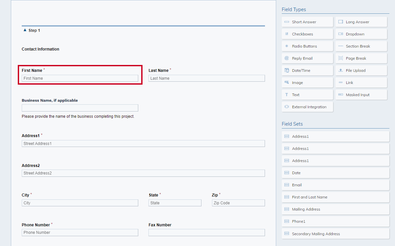This screenshot has width=395, height=246.
Task: Add the Mailing Address field set
Action: (x=335, y=209)
